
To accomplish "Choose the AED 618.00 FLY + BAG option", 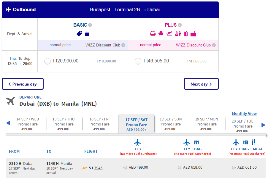I will 180,167.
